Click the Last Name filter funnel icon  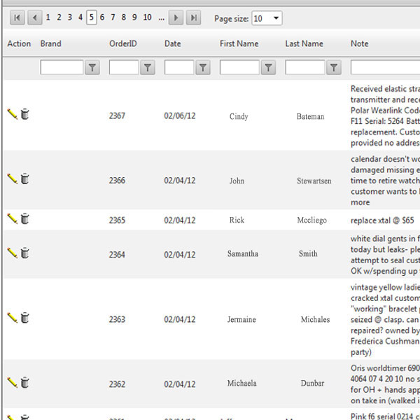click(x=334, y=67)
